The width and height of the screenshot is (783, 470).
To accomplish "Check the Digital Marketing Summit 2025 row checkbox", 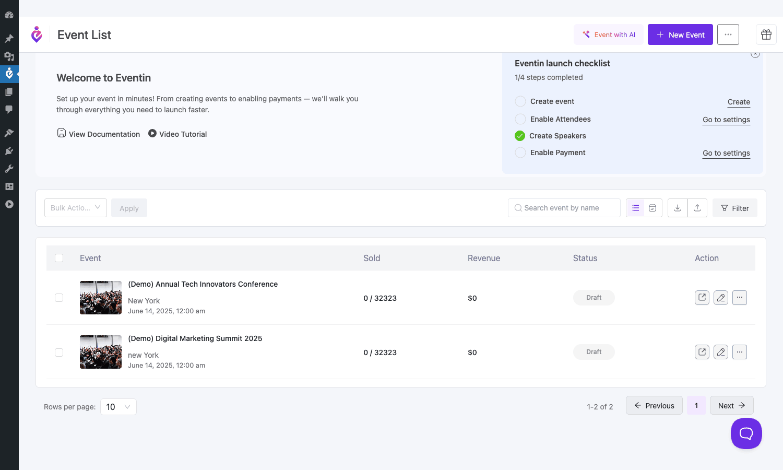I will tap(59, 352).
